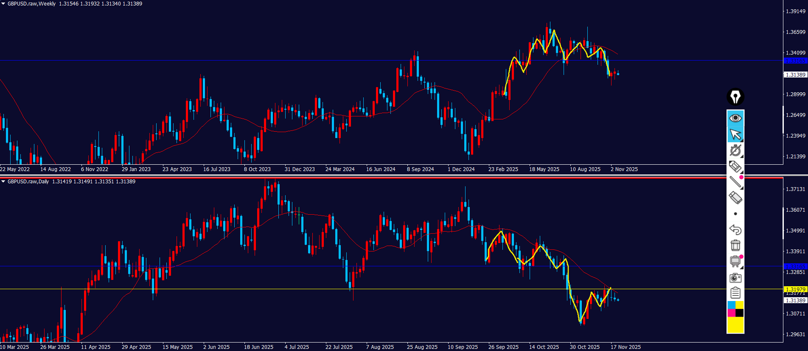Click the trash can clear icon
Image resolution: width=808 pixels, height=351 pixels.
pyautogui.click(x=735, y=245)
